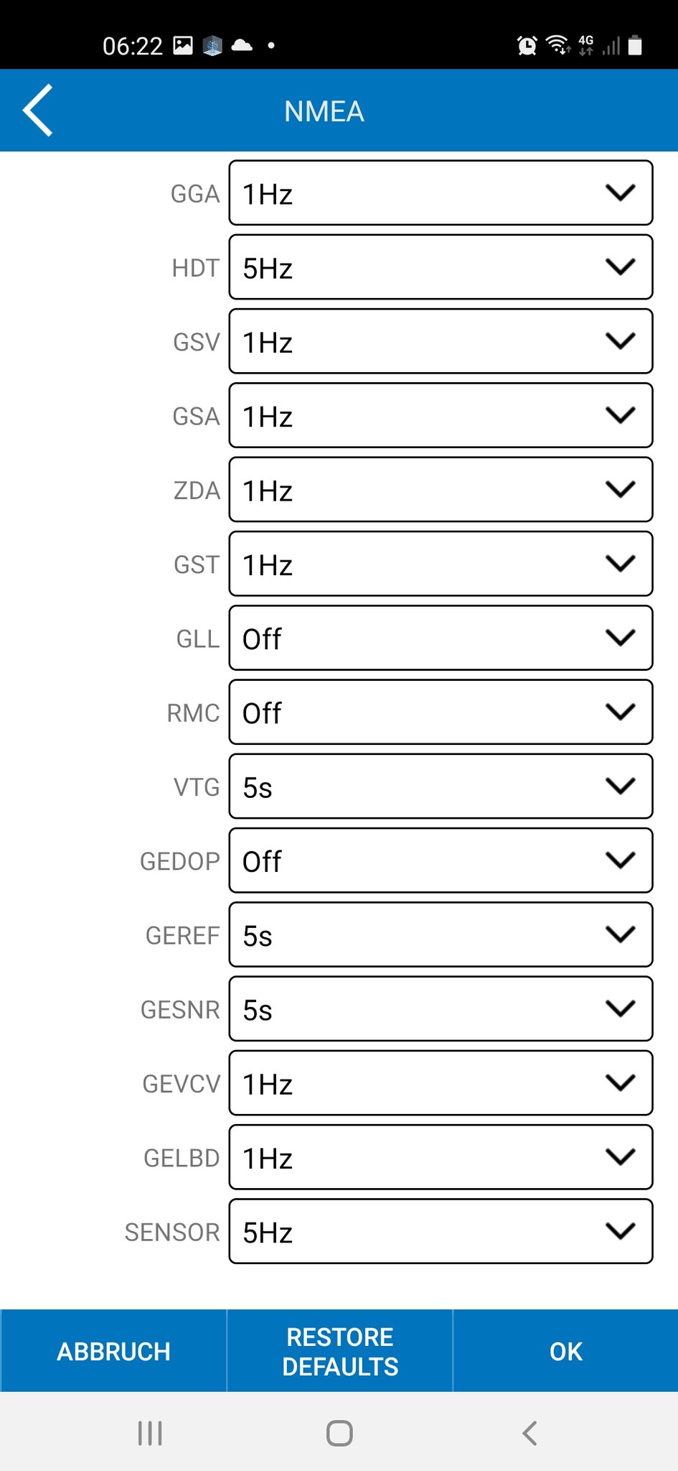Viewport: 678px width, 1471px height.
Task: Click Restore Defaults button
Action: 340,1351
